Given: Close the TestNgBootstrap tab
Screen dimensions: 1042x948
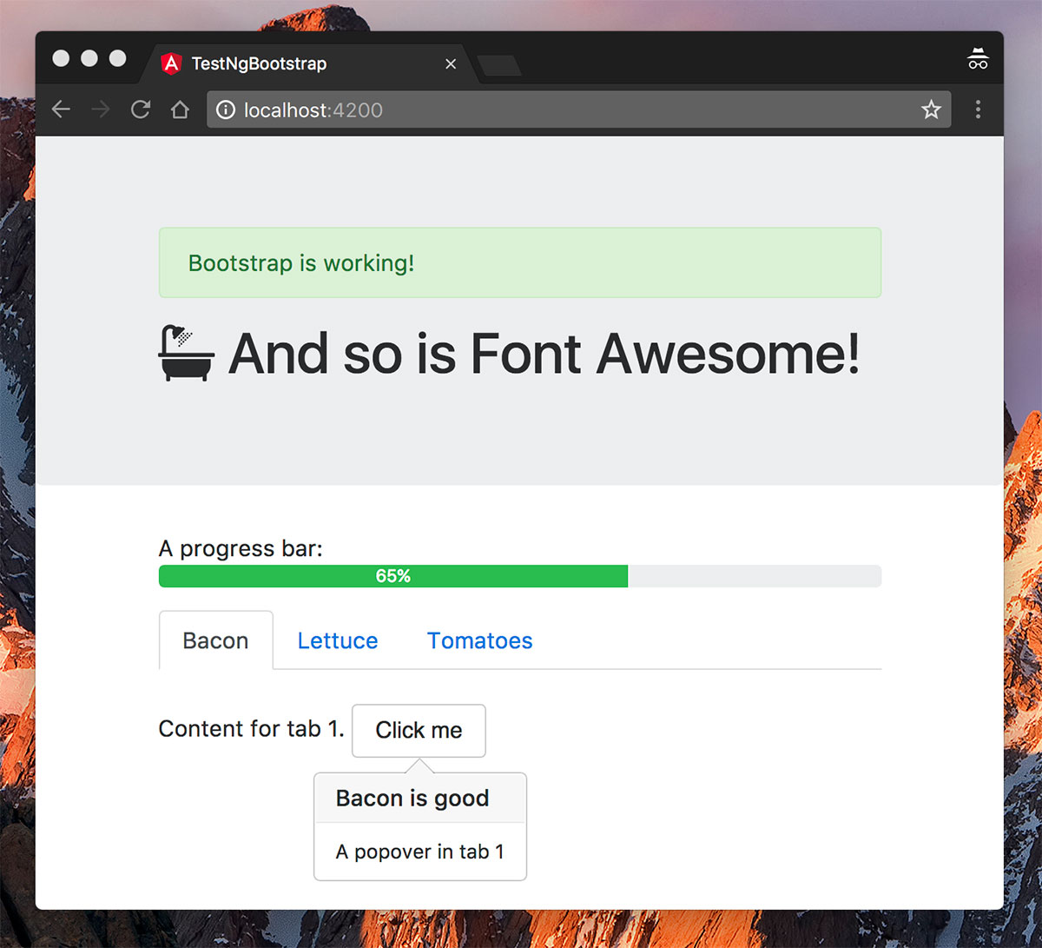Looking at the screenshot, I should tap(451, 63).
